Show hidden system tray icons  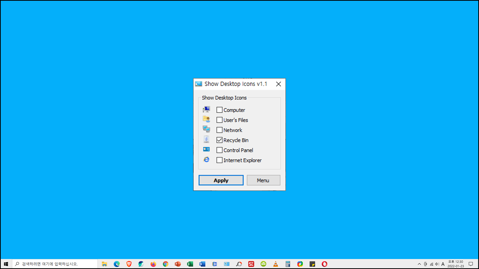pyautogui.click(x=419, y=264)
